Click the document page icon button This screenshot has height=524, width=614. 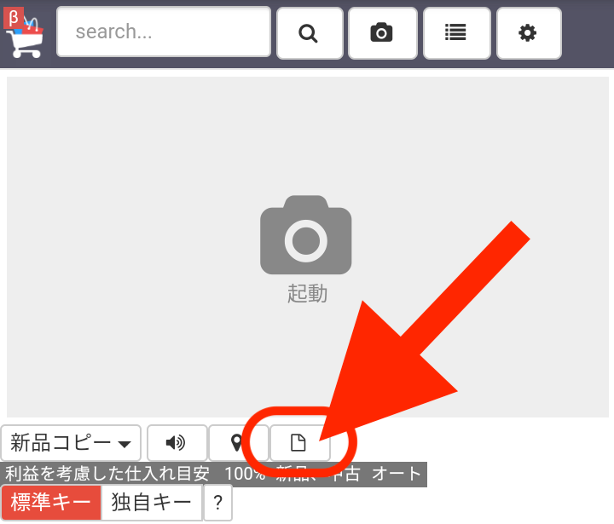(300, 443)
